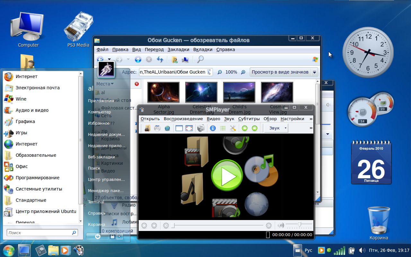Switch keyboard layout Рус in tray
The width and height of the screenshot is (411, 257).
(x=308, y=250)
